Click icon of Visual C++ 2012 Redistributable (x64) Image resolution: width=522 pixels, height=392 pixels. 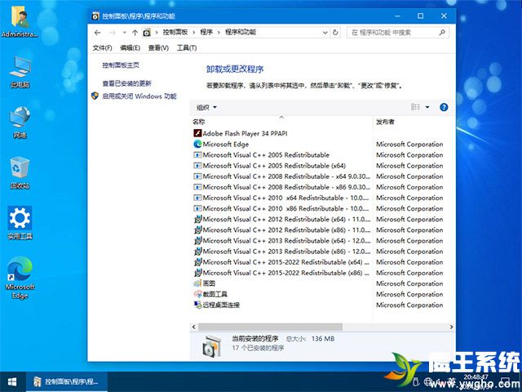(x=197, y=220)
